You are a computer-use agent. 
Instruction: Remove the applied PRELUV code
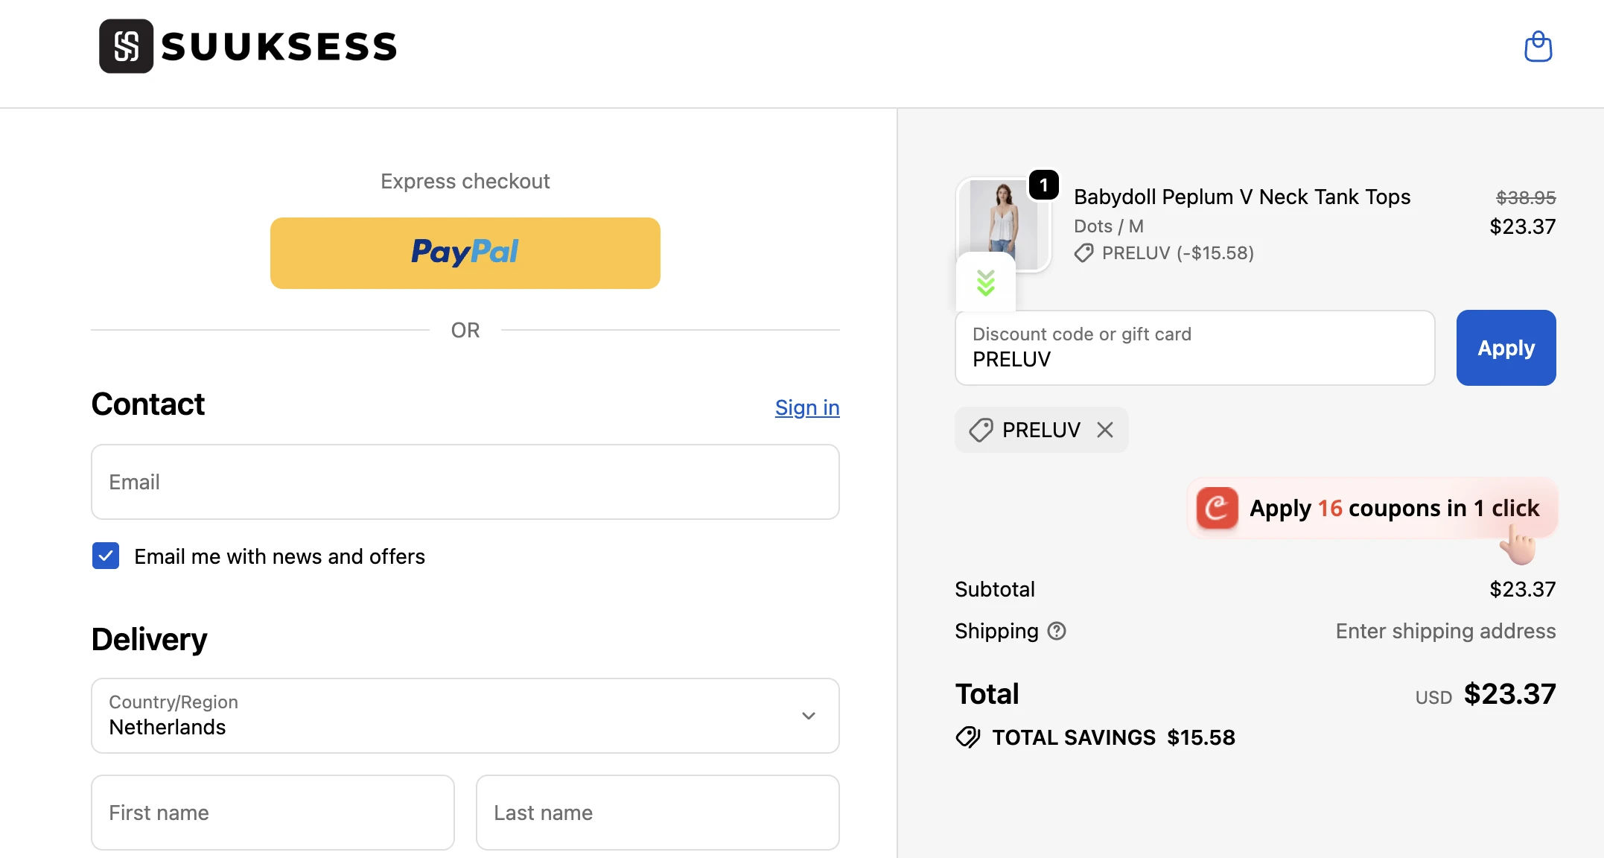tap(1105, 430)
